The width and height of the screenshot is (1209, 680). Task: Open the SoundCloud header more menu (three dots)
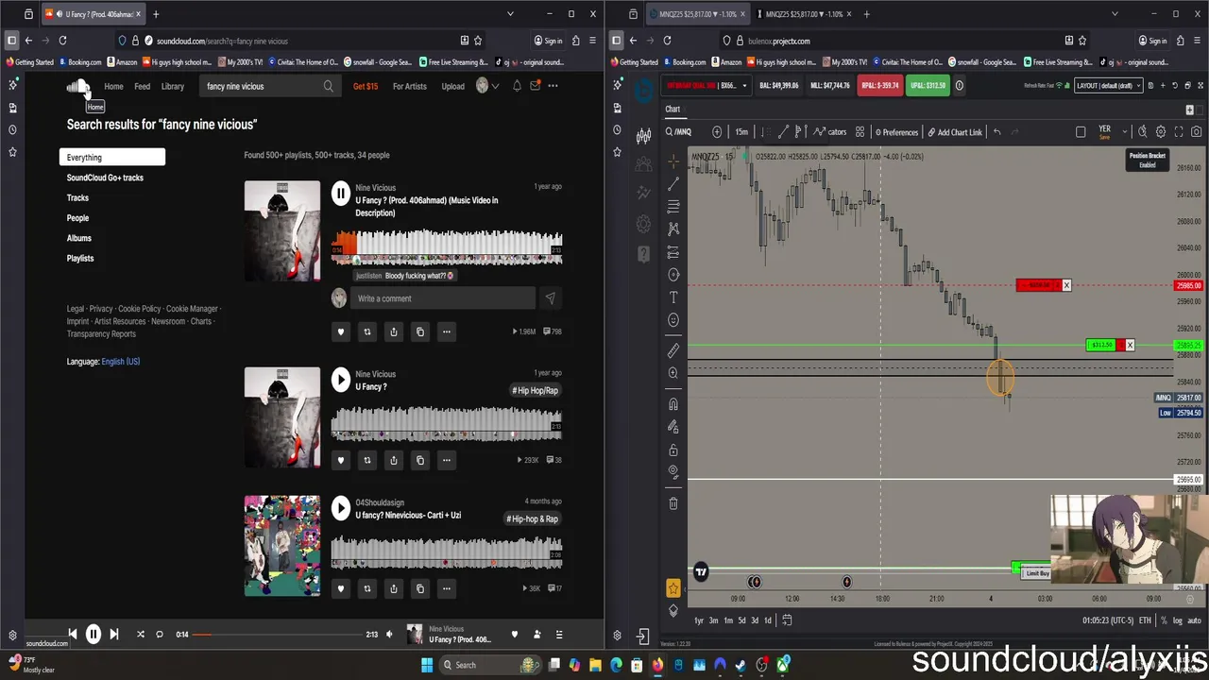click(553, 86)
